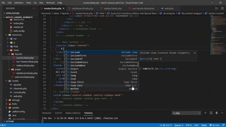This screenshot has width=226, height=127.
Task: Open robots.txt in the explorer
Action: tap(18, 27)
